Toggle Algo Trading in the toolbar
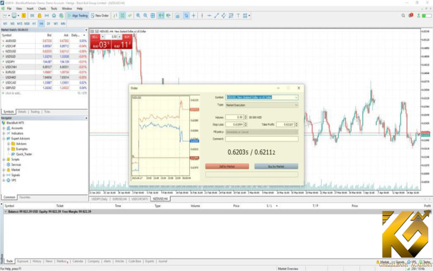 [78, 16]
